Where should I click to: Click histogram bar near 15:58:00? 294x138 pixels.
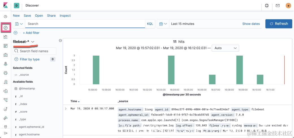(x=96, y=70)
